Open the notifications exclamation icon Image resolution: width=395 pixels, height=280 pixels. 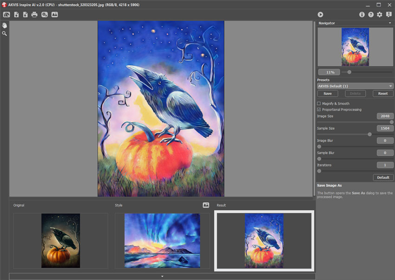coord(388,14)
